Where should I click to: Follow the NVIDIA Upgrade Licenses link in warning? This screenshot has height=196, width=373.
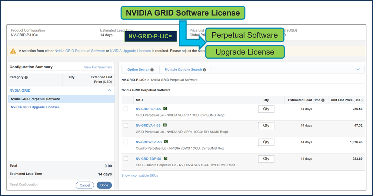tap(130, 51)
